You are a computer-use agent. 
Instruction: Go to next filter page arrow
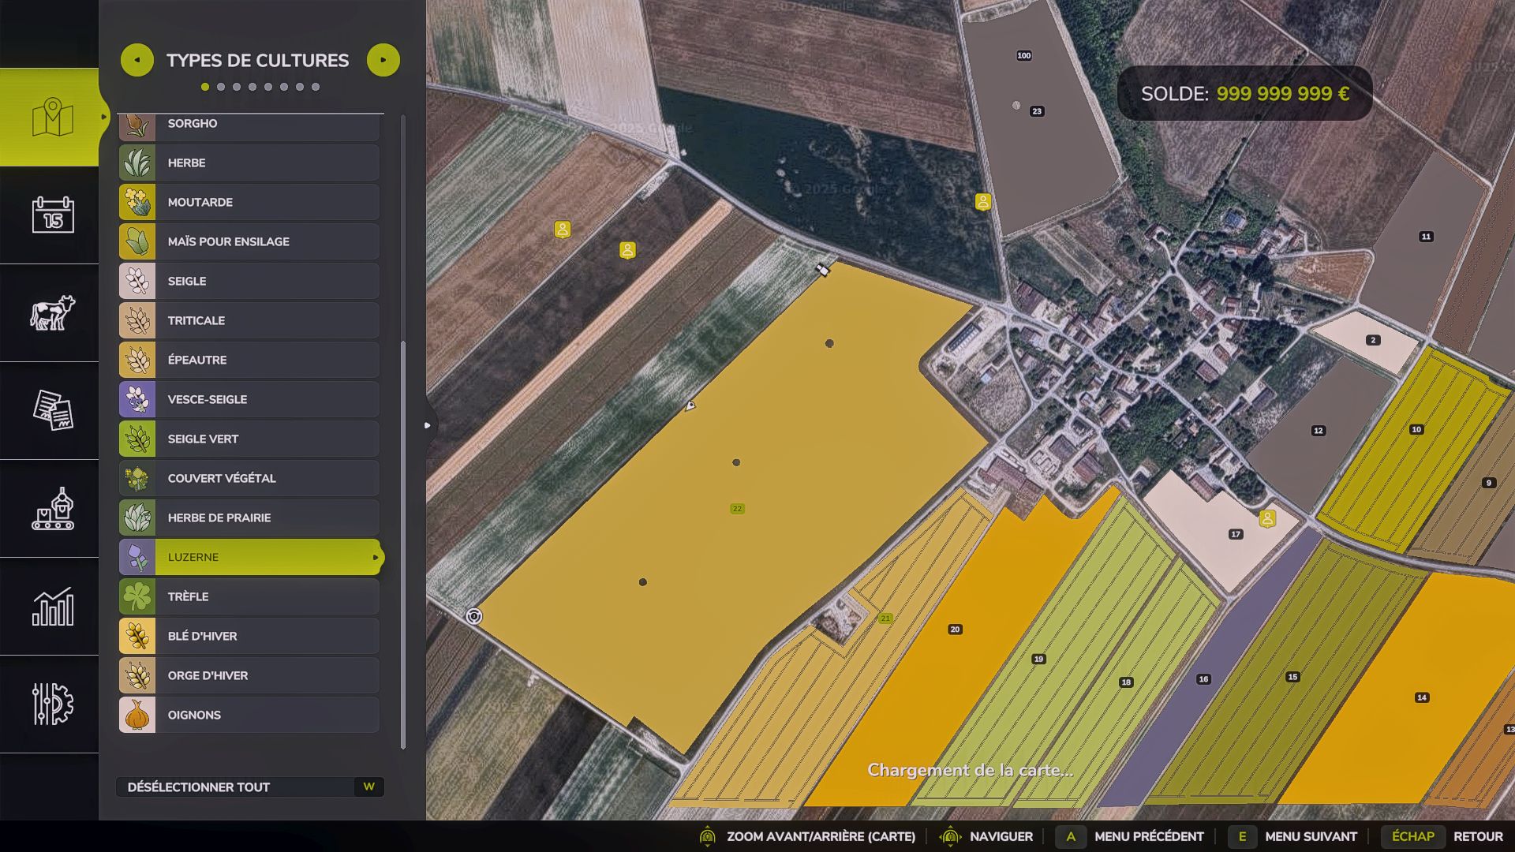point(383,60)
